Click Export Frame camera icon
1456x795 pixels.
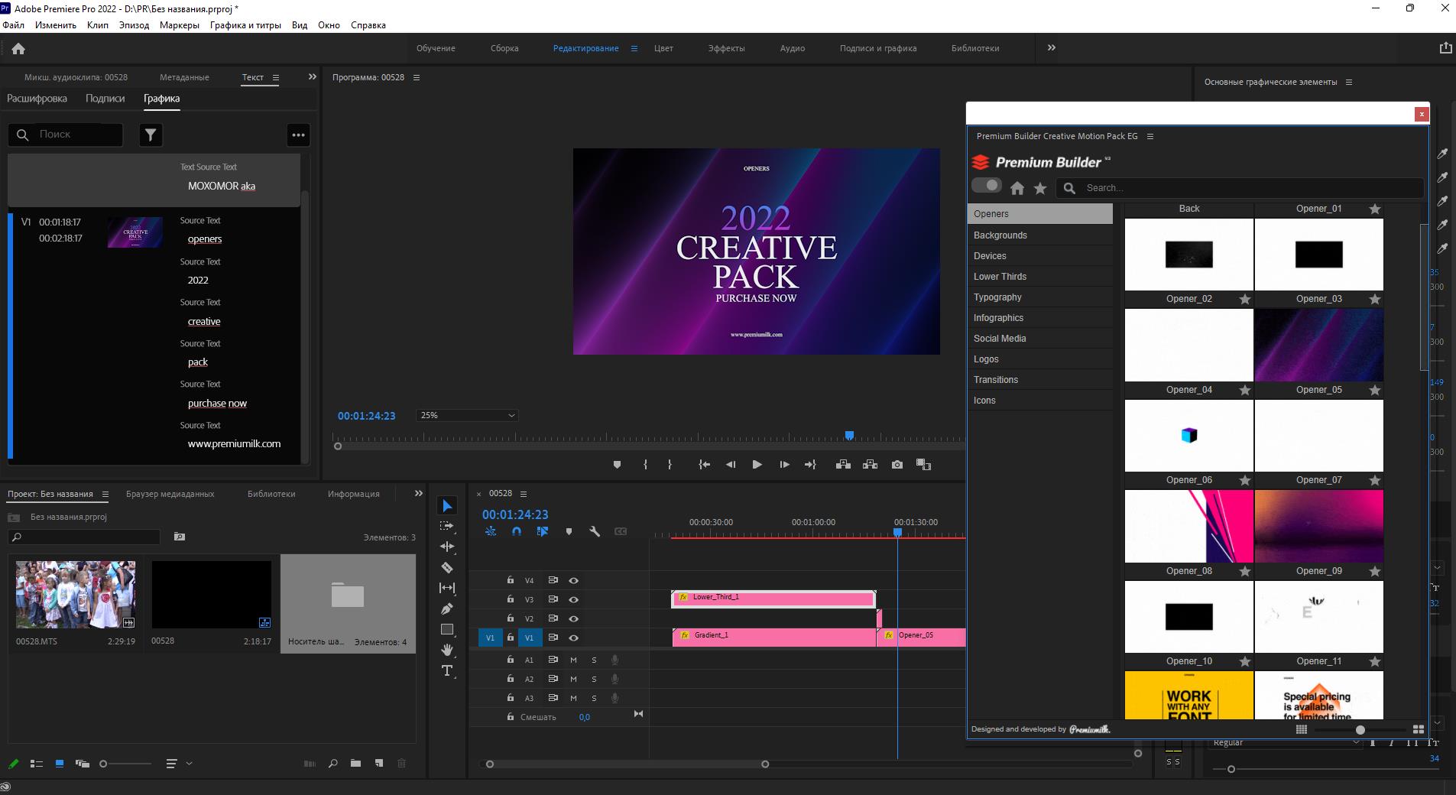click(x=897, y=465)
